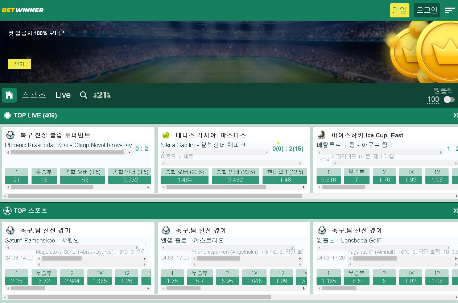Select 무승부 odds 7 in ice hockey match

pos(356,176)
